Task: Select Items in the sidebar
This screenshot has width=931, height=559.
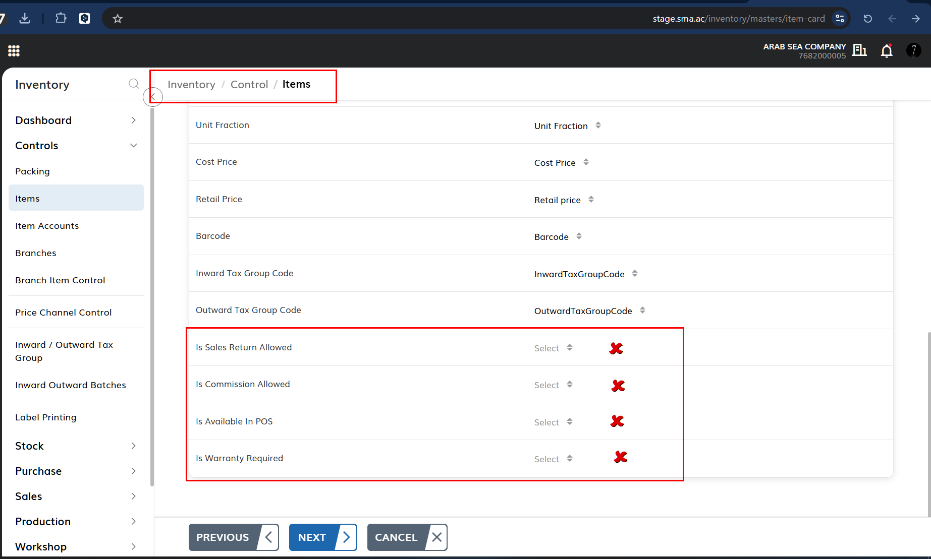Action: (x=76, y=198)
